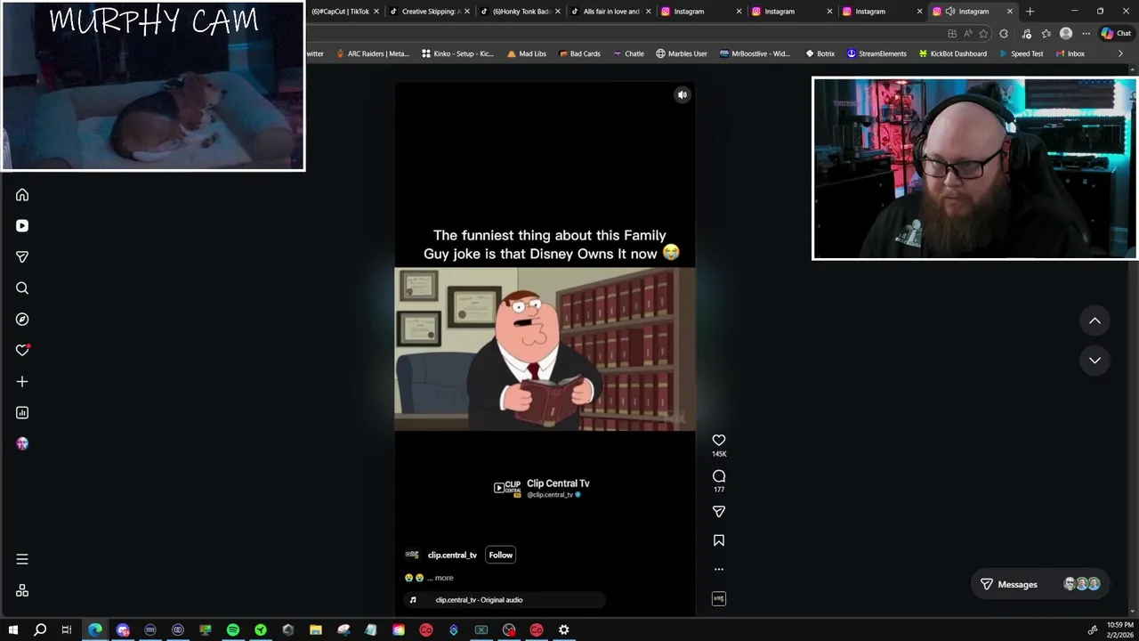The height and width of the screenshot is (641, 1139).
Task: Open Instagram Search from the sidebar
Action: pos(22,288)
